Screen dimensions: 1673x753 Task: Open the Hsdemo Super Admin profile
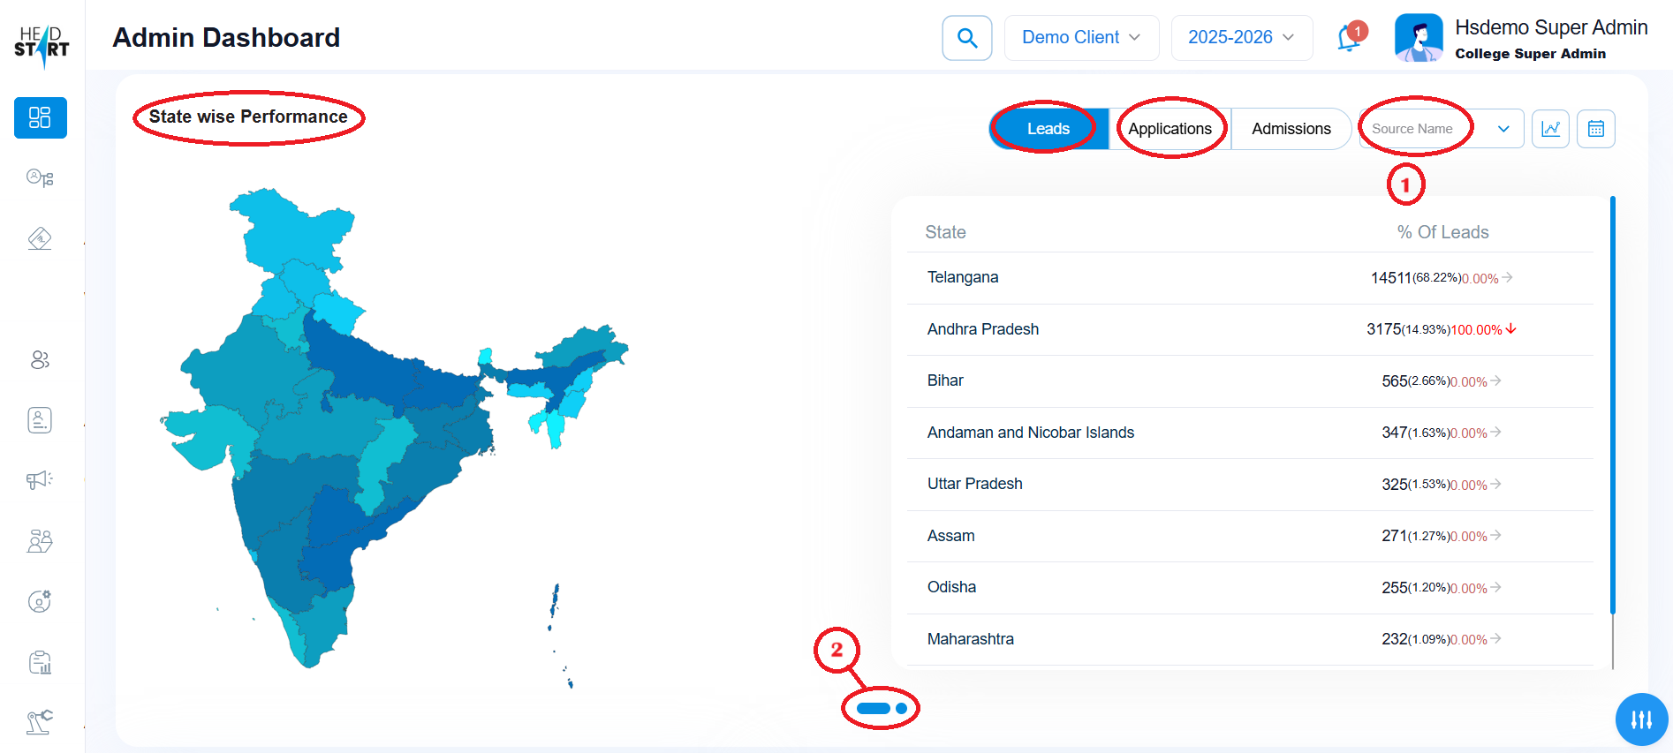click(x=1521, y=38)
